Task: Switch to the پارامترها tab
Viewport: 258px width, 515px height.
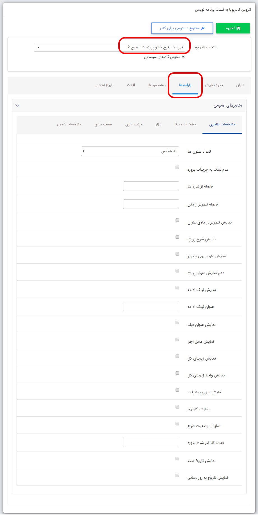Action: pos(185,85)
